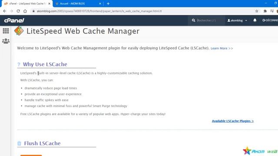Open browser extensions puzzle icon

(265, 11)
